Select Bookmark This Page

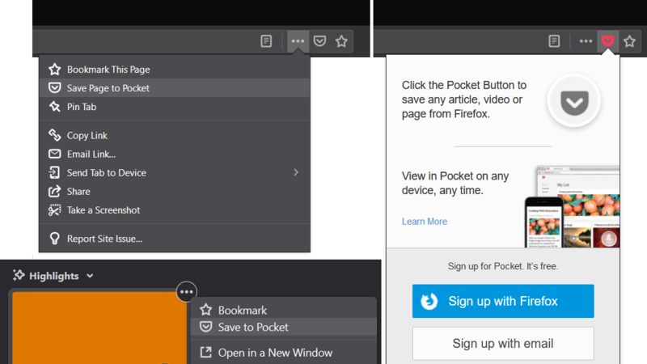click(x=175, y=70)
